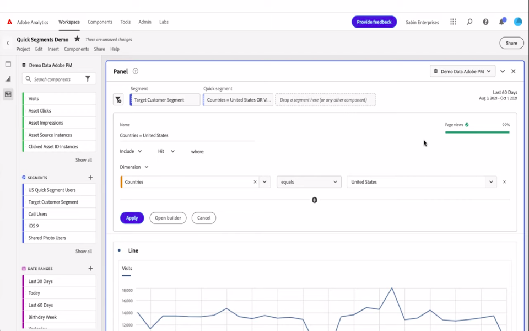
Task: Click the Provide feedback button
Action: 374,22
